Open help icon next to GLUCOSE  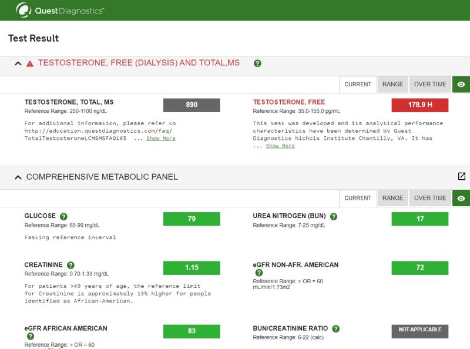(63, 216)
